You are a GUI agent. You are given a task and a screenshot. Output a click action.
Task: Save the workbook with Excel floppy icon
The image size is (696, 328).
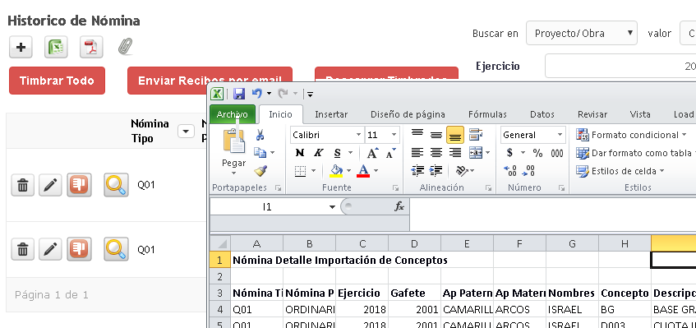pyautogui.click(x=239, y=93)
